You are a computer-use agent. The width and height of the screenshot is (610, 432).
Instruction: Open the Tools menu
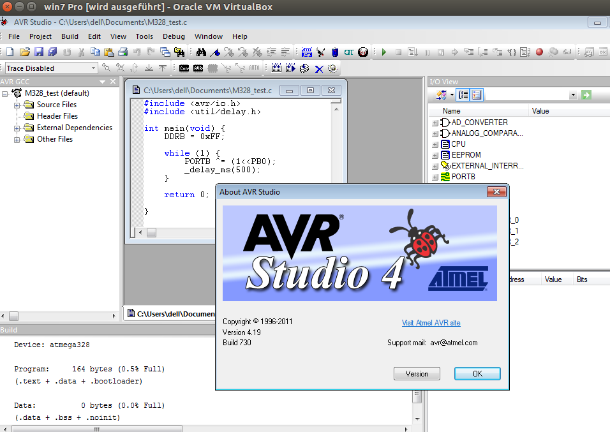click(x=144, y=36)
